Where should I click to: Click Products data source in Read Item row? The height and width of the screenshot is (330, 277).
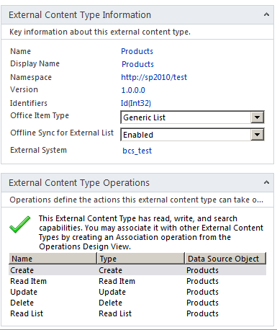[x=202, y=281]
